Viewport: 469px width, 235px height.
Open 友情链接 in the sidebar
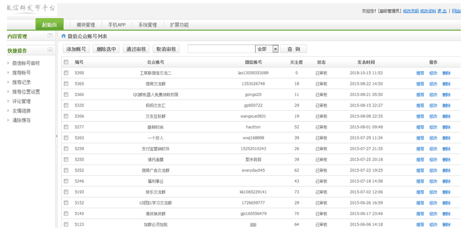pos(21,111)
